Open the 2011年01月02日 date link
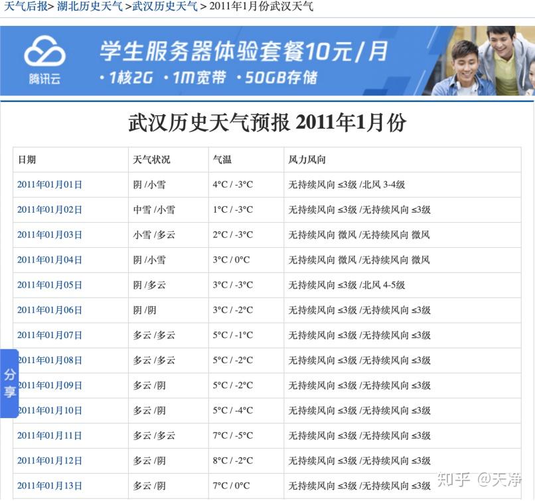Image resolution: width=535 pixels, height=501 pixels. [x=50, y=210]
